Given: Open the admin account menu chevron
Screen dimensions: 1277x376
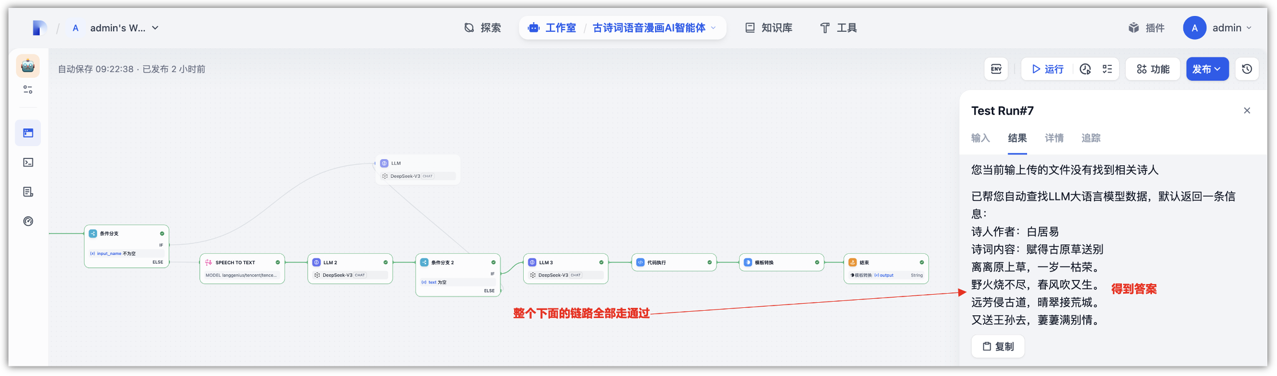Looking at the screenshot, I should 1249,28.
